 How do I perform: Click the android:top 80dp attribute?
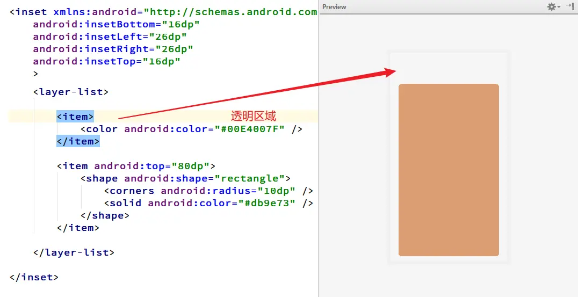coord(152,166)
